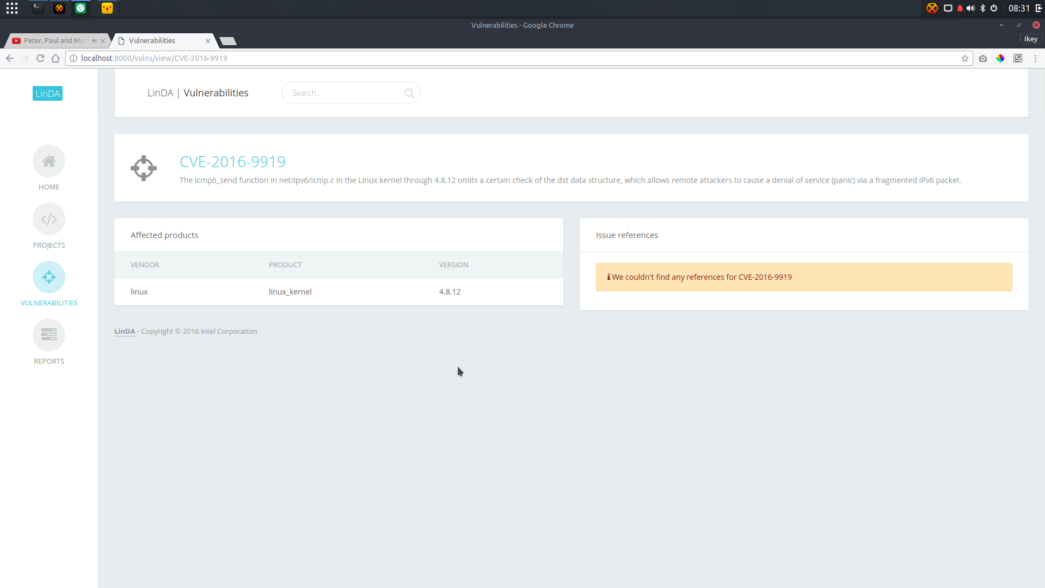This screenshot has width=1045, height=588.
Task: Go to the browser home page
Action: [x=56, y=58]
